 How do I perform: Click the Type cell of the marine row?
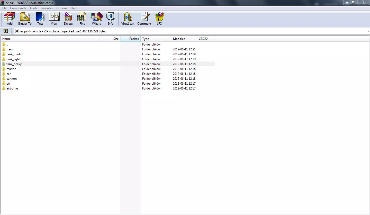151,69
